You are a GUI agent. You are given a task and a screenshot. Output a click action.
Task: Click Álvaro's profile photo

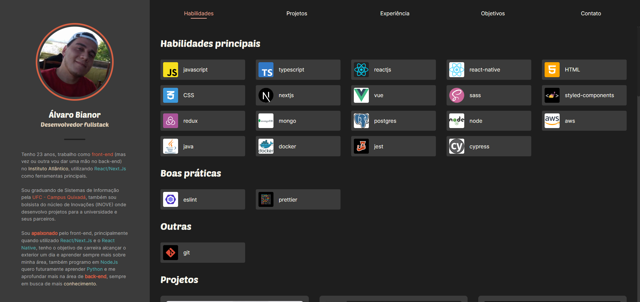[74, 62]
